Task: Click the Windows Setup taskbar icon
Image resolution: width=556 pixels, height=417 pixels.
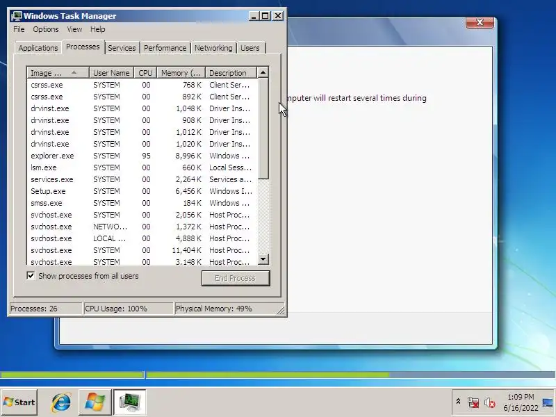Action: pyautogui.click(x=95, y=402)
